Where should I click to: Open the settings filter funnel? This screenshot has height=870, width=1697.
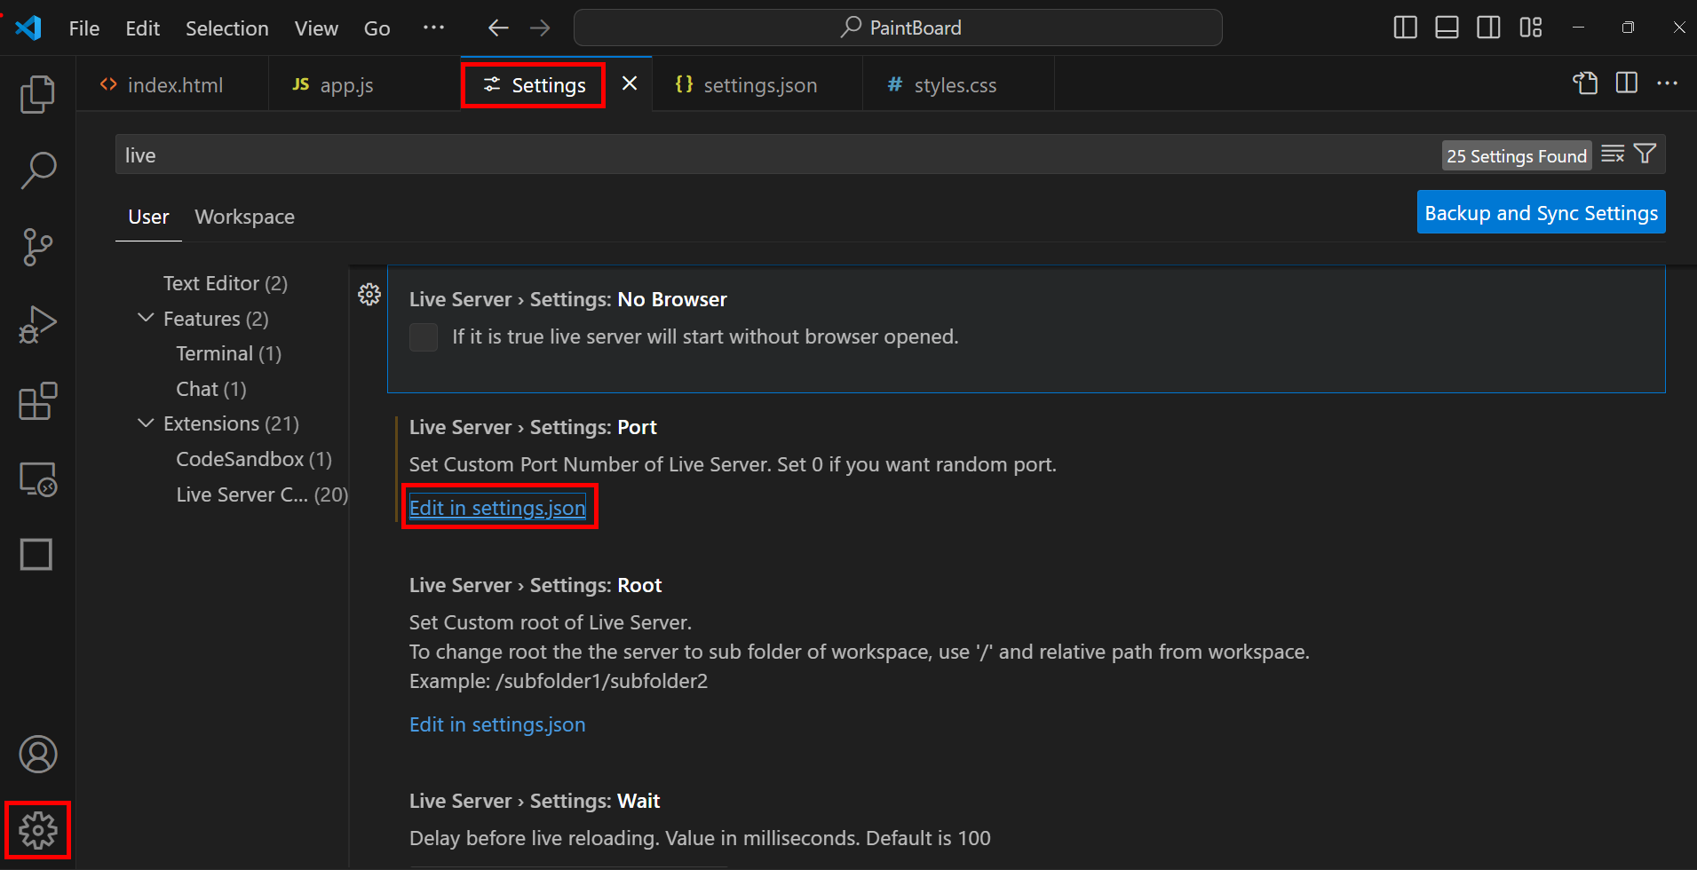click(x=1645, y=154)
